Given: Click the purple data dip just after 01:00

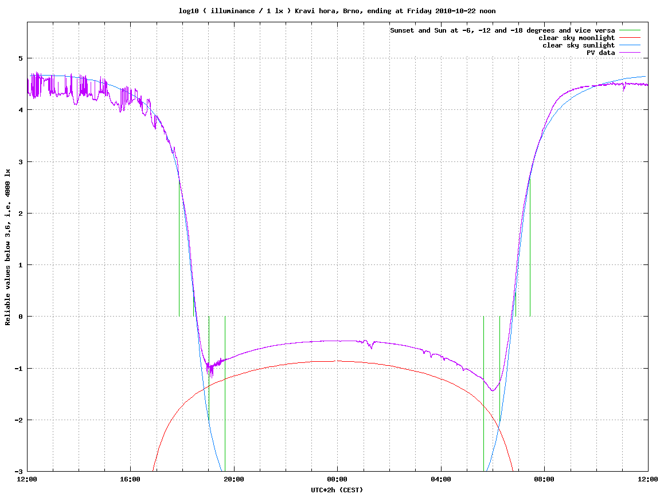Looking at the screenshot, I should tap(371, 346).
